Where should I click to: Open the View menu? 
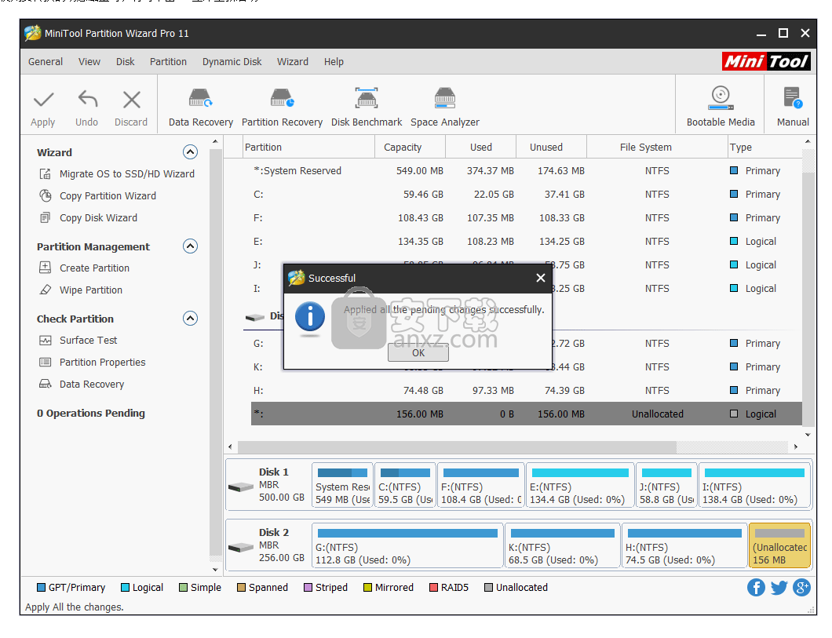89,61
